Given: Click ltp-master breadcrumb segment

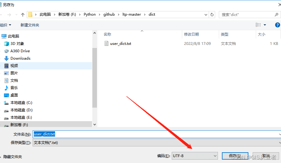Looking at the screenshot, I should pyautogui.click(x=131, y=14).
